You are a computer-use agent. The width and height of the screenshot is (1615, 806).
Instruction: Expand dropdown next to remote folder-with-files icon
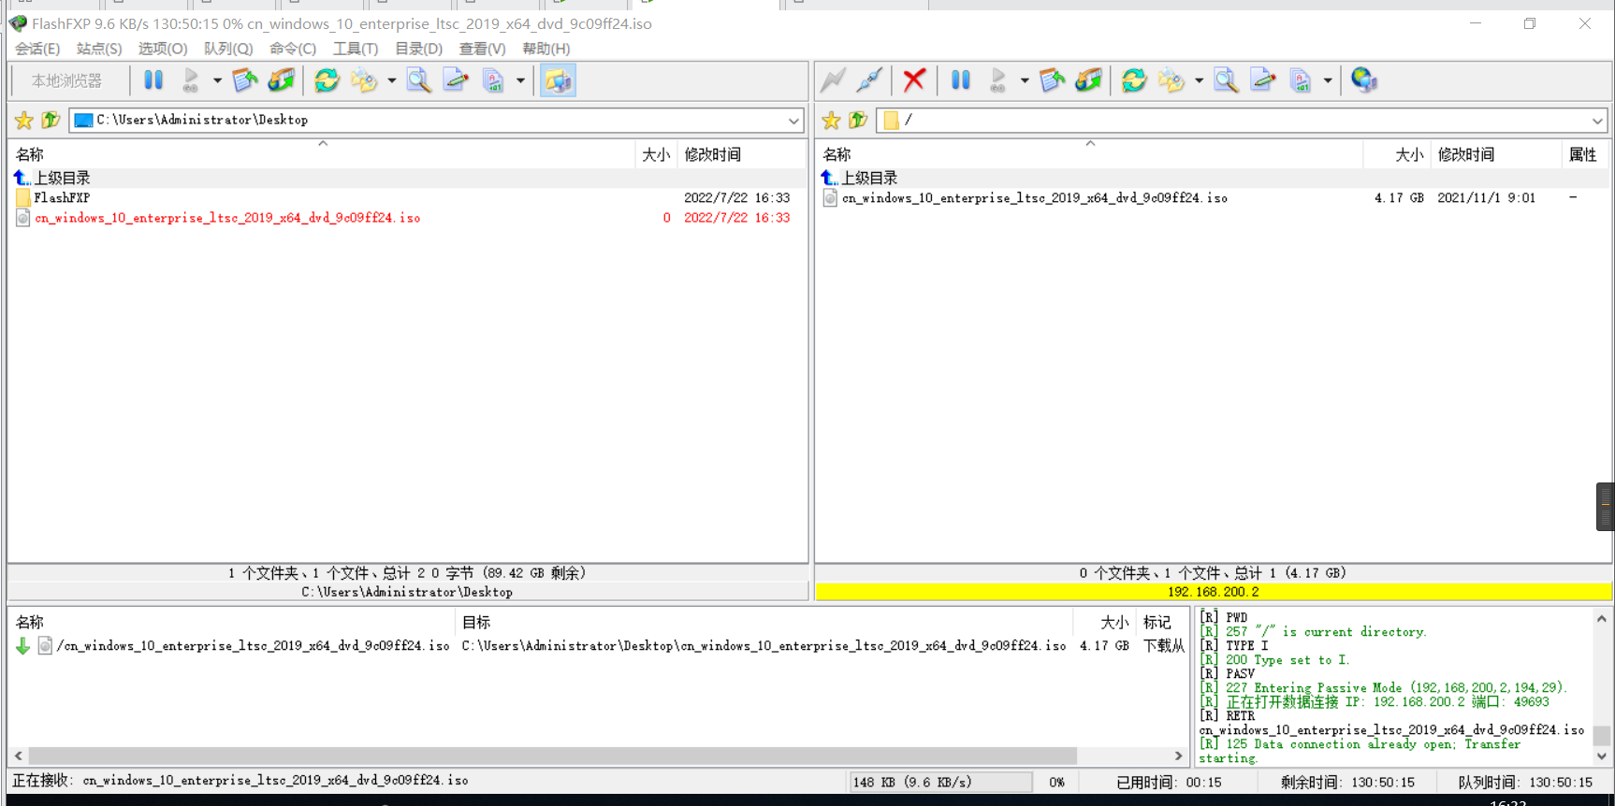(x=1199, y=80)
